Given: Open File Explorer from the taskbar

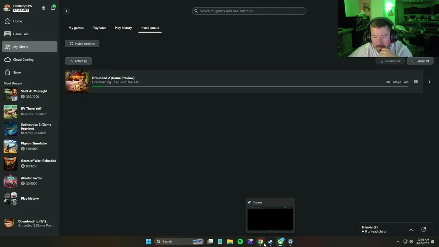Looking at the screenshot, I should tap(230, 242).
